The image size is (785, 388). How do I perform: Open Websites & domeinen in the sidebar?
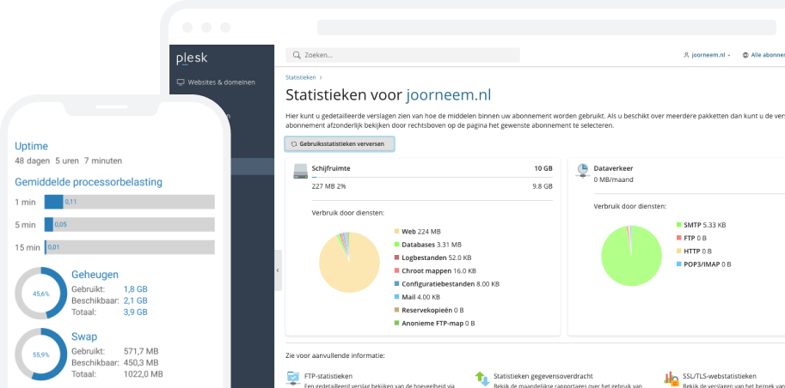[220, 82]
